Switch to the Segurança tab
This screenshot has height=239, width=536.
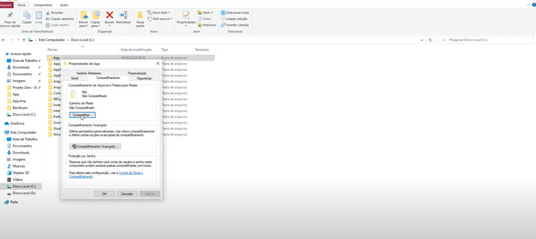click(144, 78)
